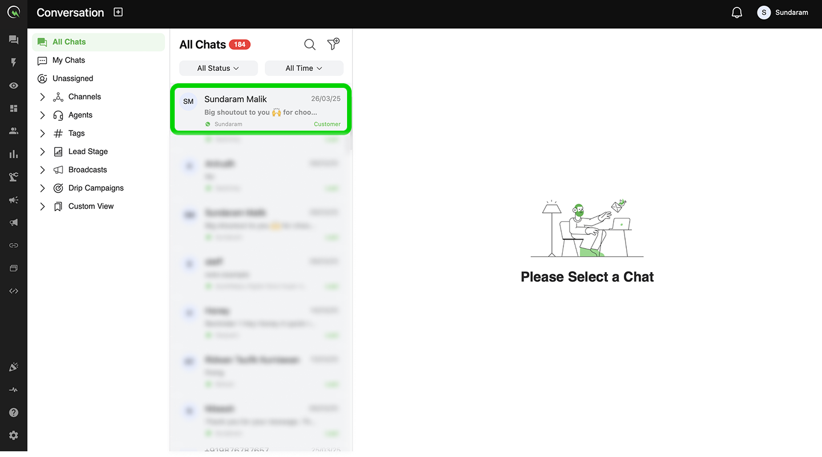The height and width of the screenshot is (457, 822).
Task: Open the chat search magnifier
Action: point(309,45)
